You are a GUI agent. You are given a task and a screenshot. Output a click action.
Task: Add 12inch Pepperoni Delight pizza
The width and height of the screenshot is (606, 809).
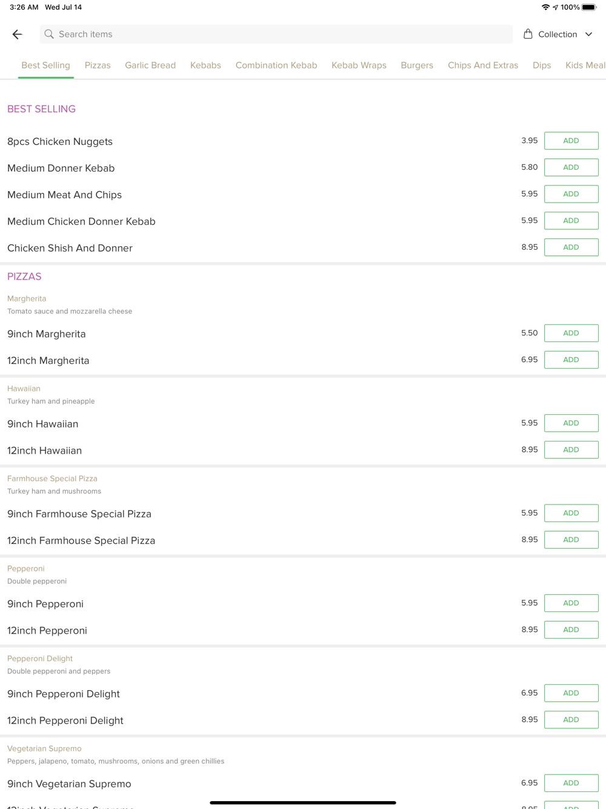pos(571,720)
